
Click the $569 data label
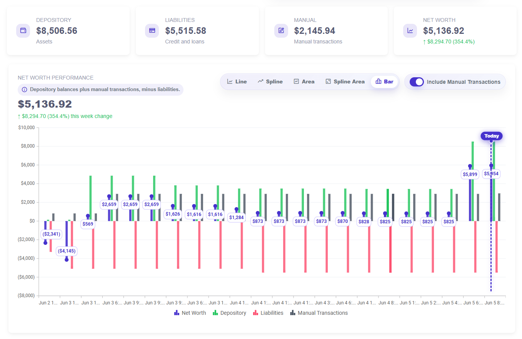pyautogui.click(x=88, y=224)
